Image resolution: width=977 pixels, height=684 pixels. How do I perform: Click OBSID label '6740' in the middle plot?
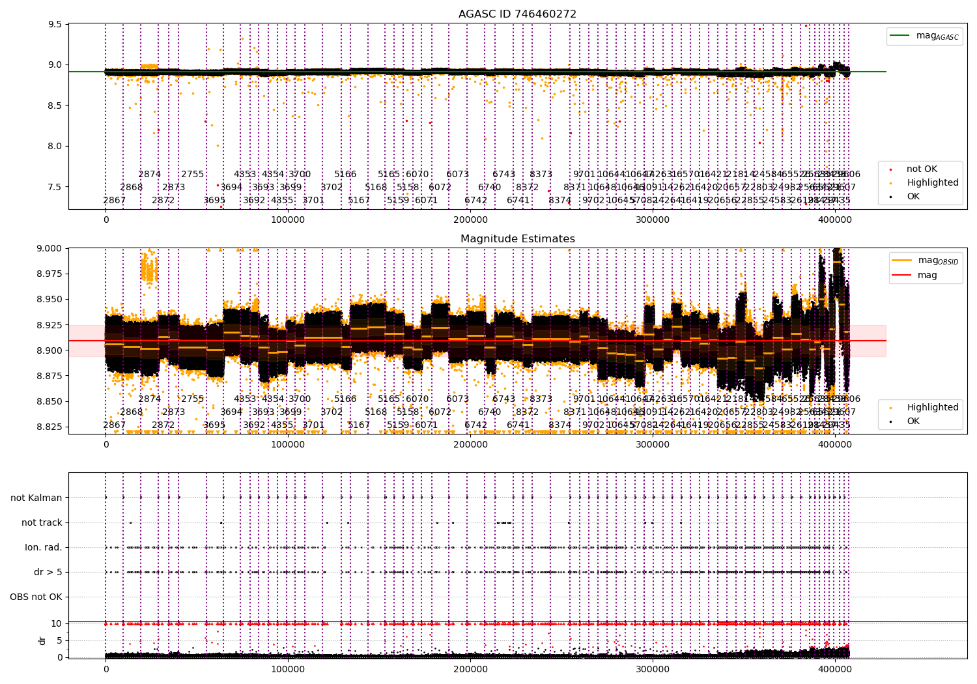click(x=490, y=412)
